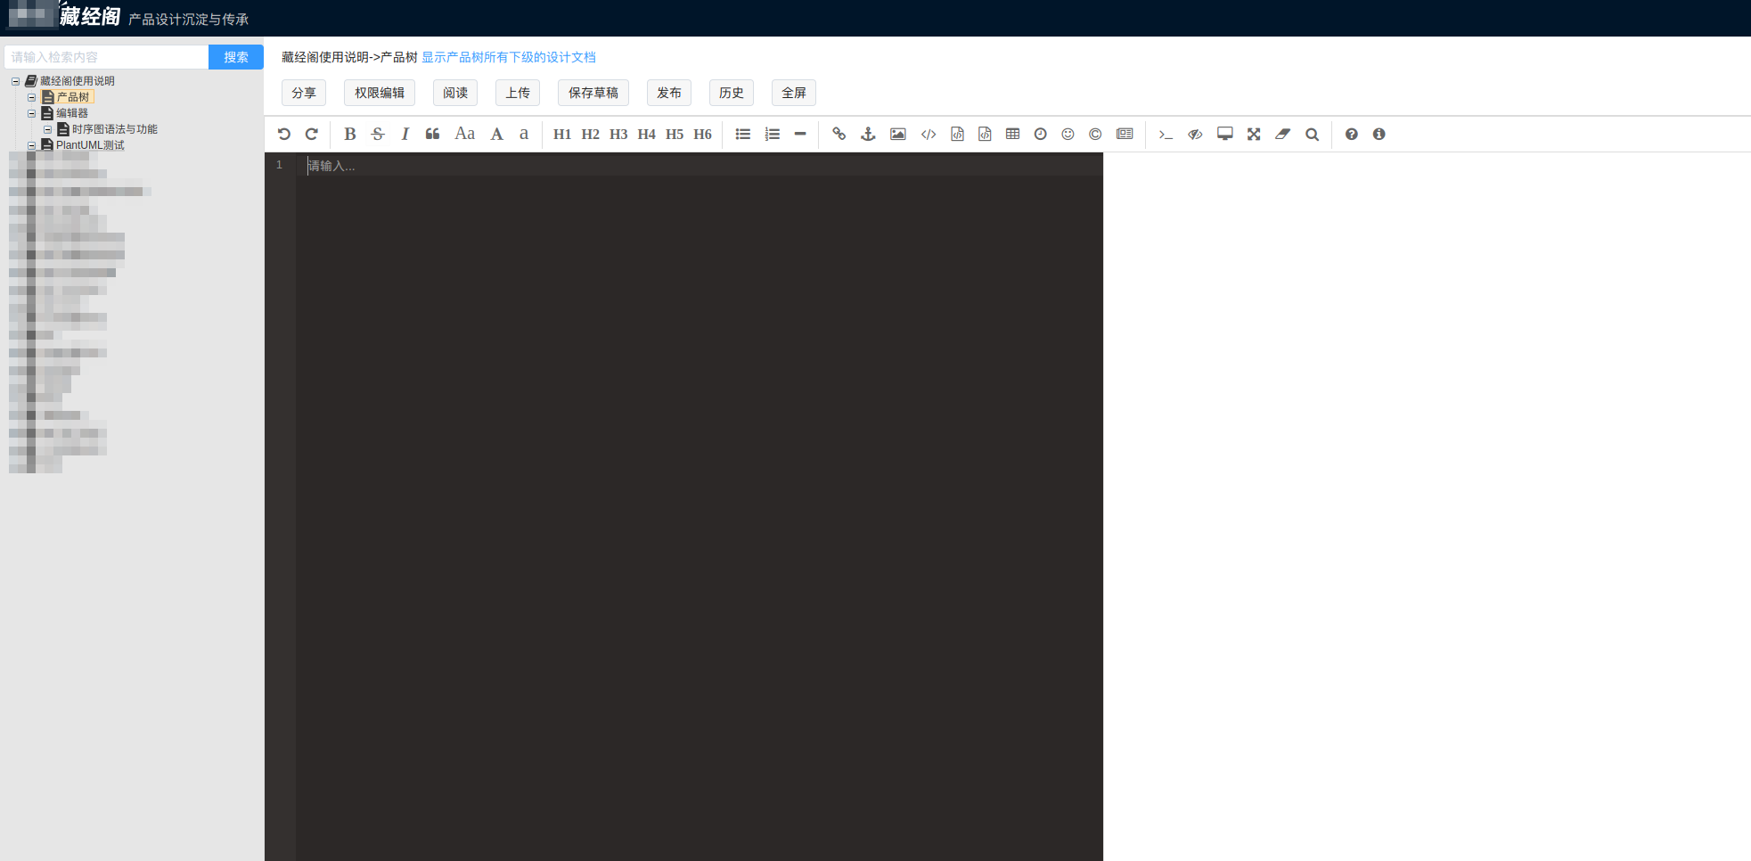
Task: Undo the last edit
Action: click(x=284, y=134)
